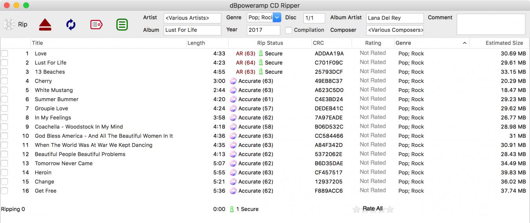
Task: Click Secure lock icon on Love track
Action: click(260, 54)
